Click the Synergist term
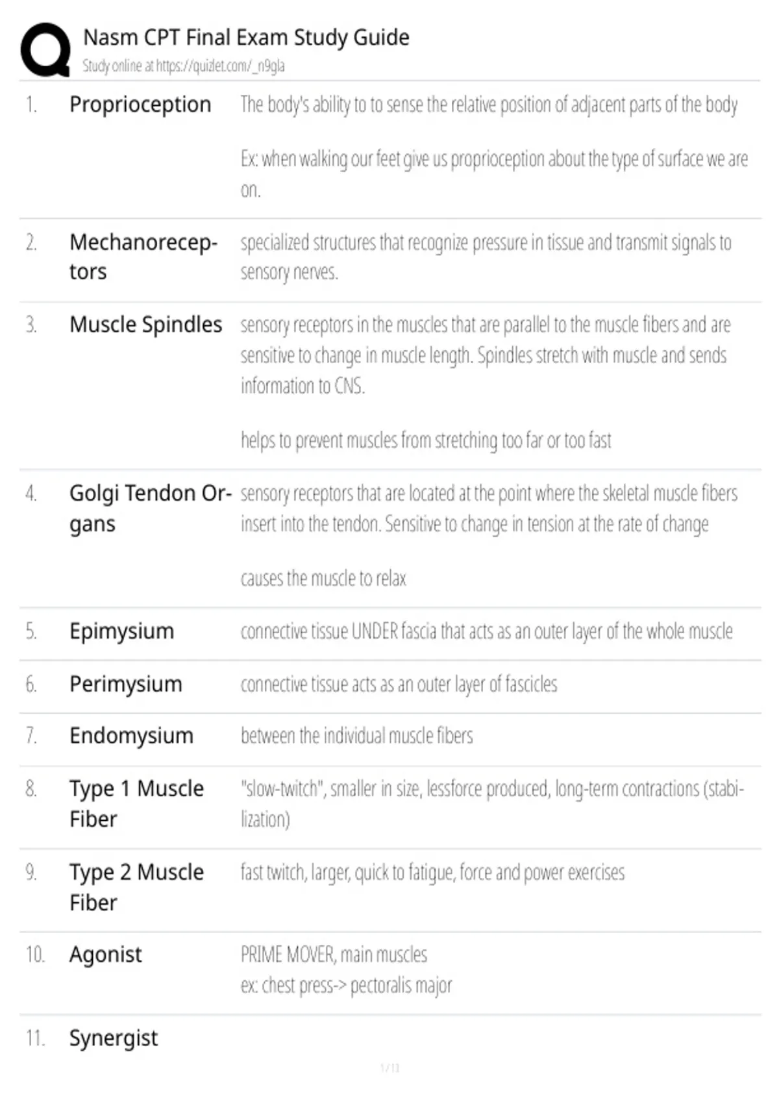Image resolution: width=779 pixels, height=1104 pixels. [114, 1038]
